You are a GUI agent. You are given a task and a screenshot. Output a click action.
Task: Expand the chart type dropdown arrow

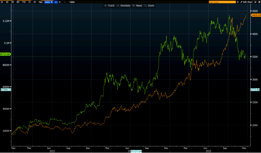pyautogui.click(x=64, y=2)
